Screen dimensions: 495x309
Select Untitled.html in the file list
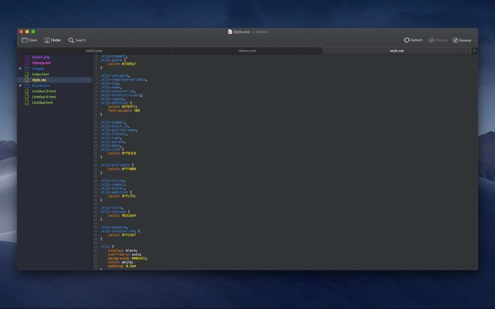[42, 102]
